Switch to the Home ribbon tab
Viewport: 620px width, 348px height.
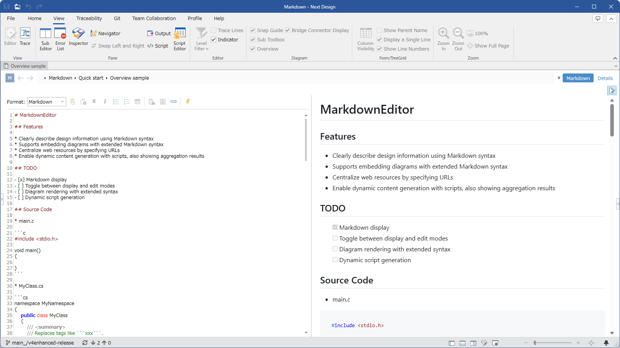tap(34, 18)
